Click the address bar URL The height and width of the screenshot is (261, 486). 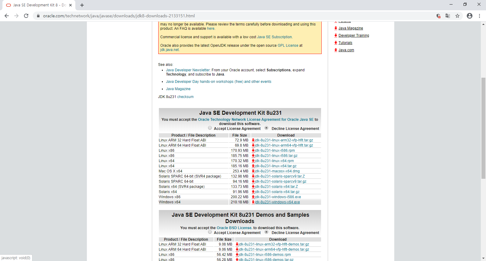pyautogui.click(x=119, y=16)
